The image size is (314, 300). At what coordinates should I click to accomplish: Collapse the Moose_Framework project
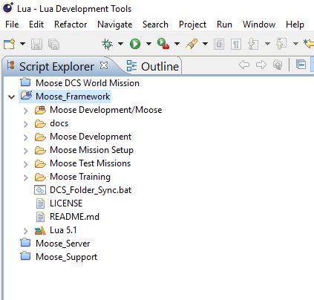tap(12, 97)
